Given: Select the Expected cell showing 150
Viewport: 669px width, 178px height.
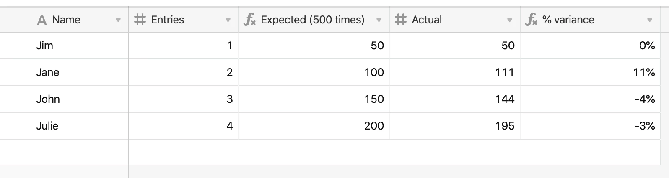Looking at the screenshot, I should [x=314, y=99].
